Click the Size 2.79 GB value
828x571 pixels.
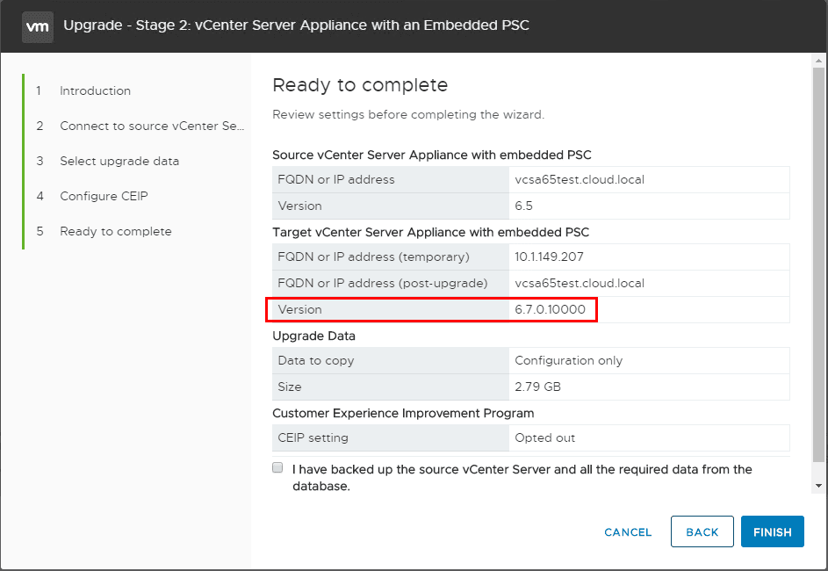pyautogui.click(x=537, y=387)
